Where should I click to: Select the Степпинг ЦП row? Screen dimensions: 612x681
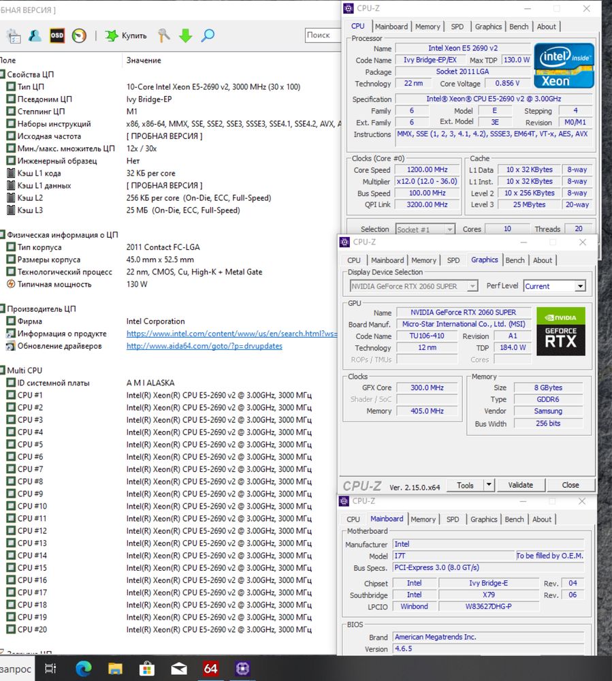coord(171,112)
